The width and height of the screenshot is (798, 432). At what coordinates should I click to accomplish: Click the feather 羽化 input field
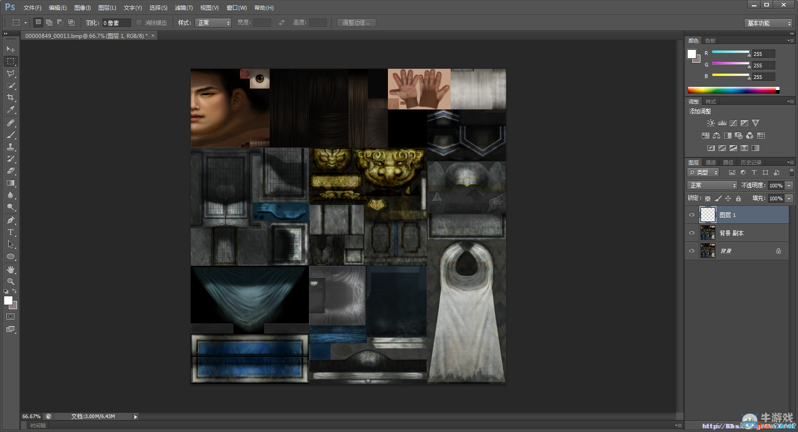pos(116,23)
